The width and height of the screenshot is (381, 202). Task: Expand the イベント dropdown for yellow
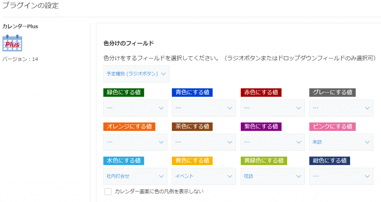click(204, 176)
